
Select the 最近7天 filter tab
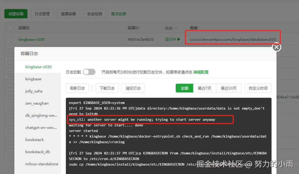coord(205,88)
